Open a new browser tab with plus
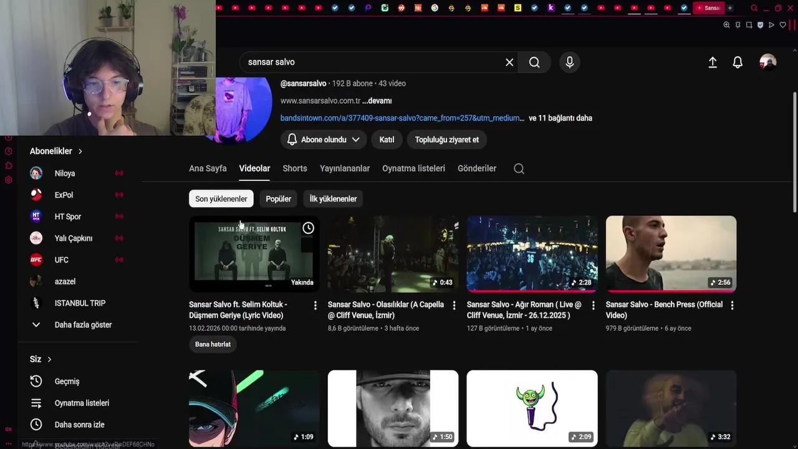The height and width of the screenshot is (449, 798). click(730, 8)
